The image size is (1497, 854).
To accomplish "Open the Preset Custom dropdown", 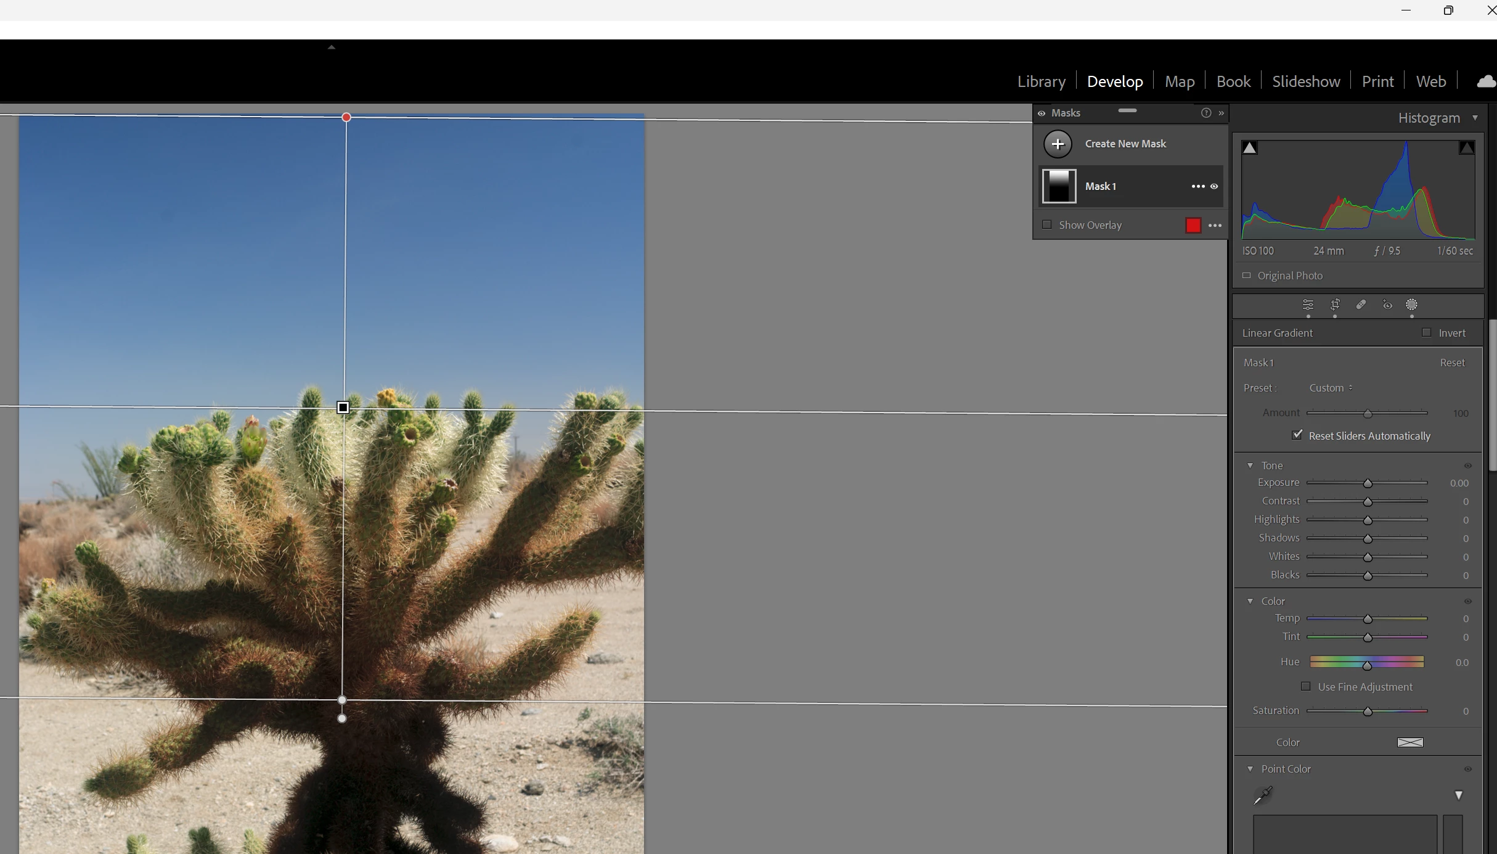I will 1331,388.
